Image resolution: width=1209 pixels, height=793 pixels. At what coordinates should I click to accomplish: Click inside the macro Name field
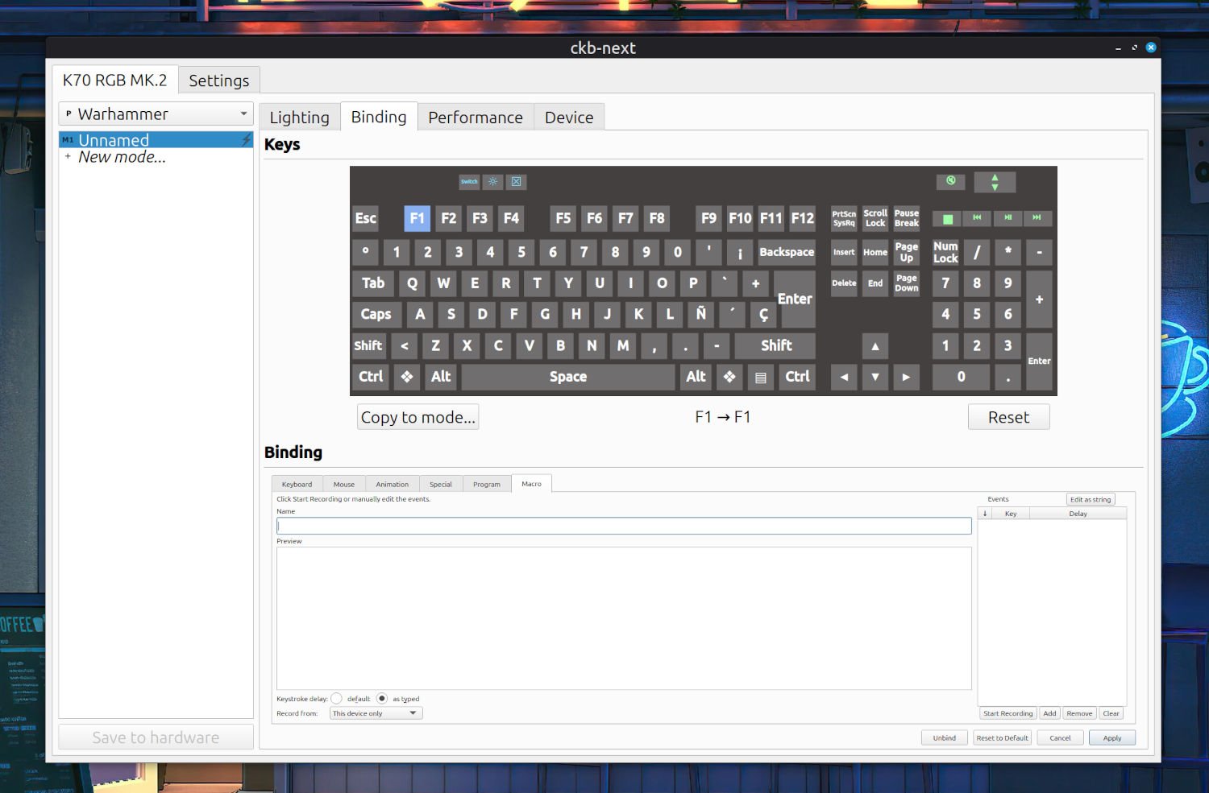point(624,525)
